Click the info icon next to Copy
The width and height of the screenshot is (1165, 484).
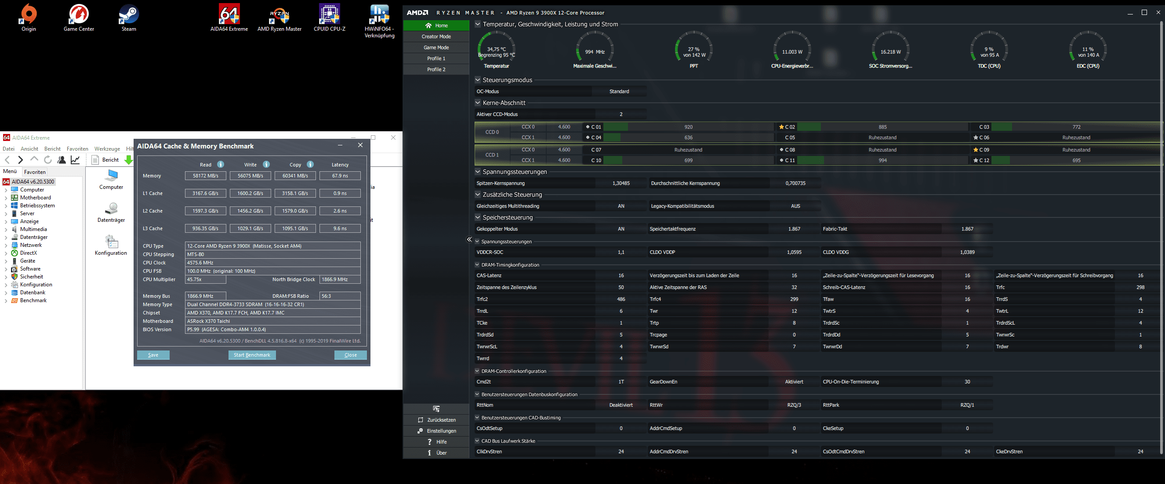[x=310, y=165]
